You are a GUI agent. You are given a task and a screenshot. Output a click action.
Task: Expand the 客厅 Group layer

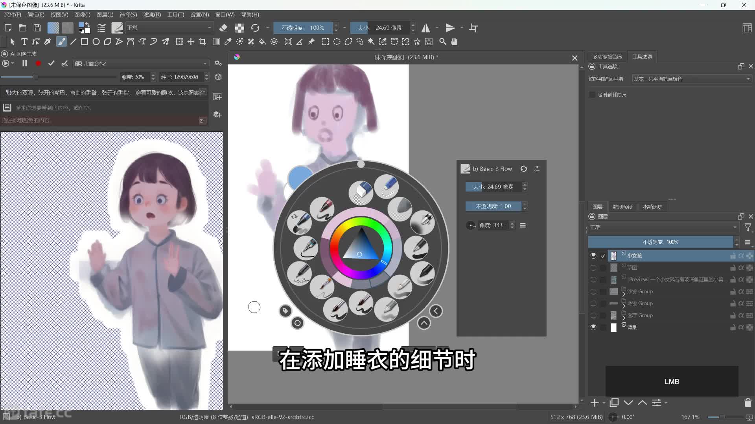pyautogui.click(x=624, y=318)
